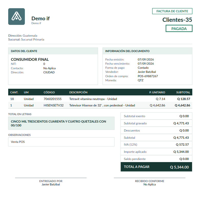This screenshot has width=201, height=199.
Task: Click the Televisor Hisense de 32' description
Action: click(x=102, y=105)
